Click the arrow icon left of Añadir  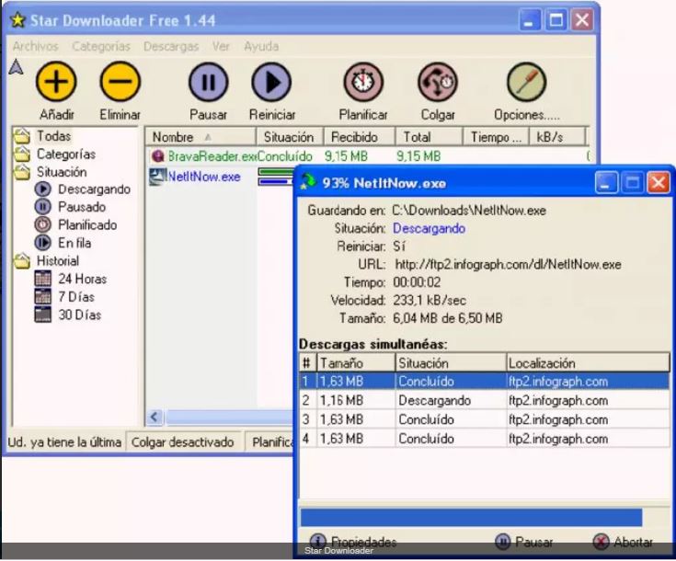(16, 67)
